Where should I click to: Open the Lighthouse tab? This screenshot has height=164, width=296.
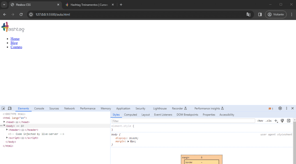coord(160,108)
